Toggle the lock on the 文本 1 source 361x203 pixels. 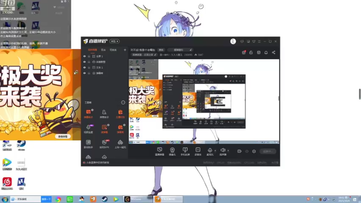click(x=89, y=67)
